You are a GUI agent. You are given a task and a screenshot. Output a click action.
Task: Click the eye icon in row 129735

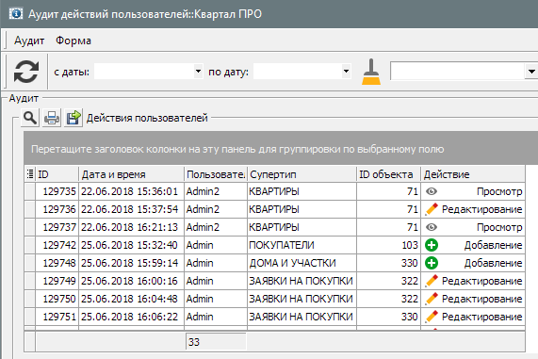pos(432,191)
